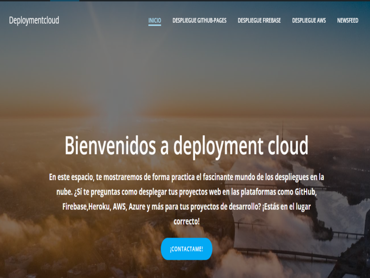The image size is (370, 278).
Task: Open the NEWSFEED nav link
Action: point(348,20)
